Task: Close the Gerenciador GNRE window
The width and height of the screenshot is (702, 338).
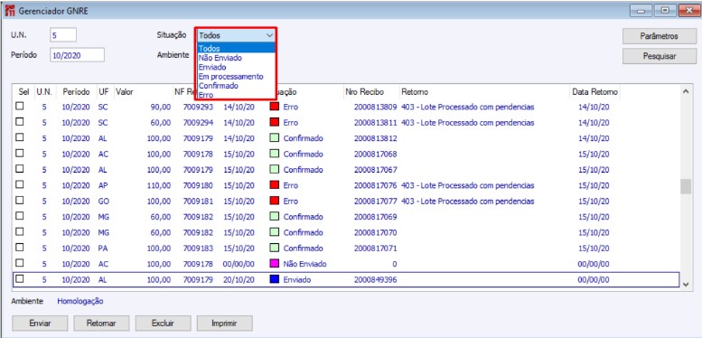Action: click(x=689, y=11)
